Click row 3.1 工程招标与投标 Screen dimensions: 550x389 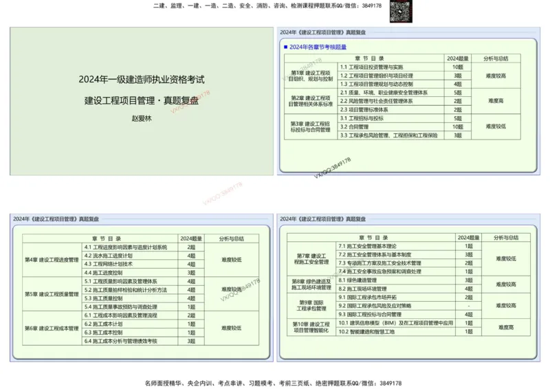coord(390,118)
